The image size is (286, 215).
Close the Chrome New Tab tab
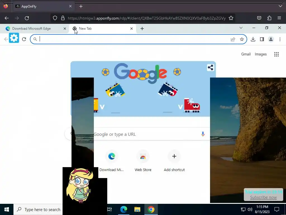tap(132, 29)
